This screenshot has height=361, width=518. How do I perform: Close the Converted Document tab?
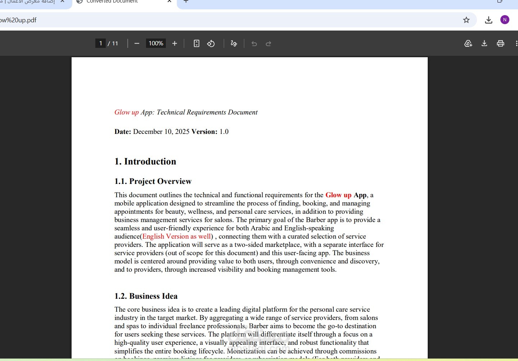[169, 1]
